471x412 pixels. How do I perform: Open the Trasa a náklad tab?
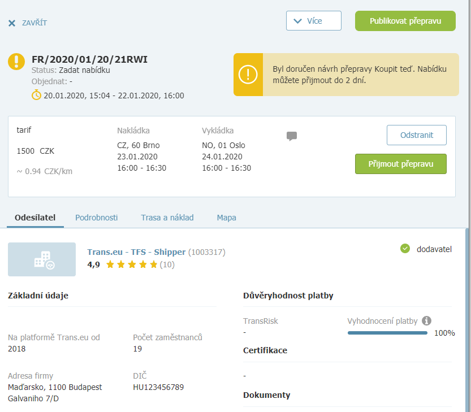click(x=167, y=218)
